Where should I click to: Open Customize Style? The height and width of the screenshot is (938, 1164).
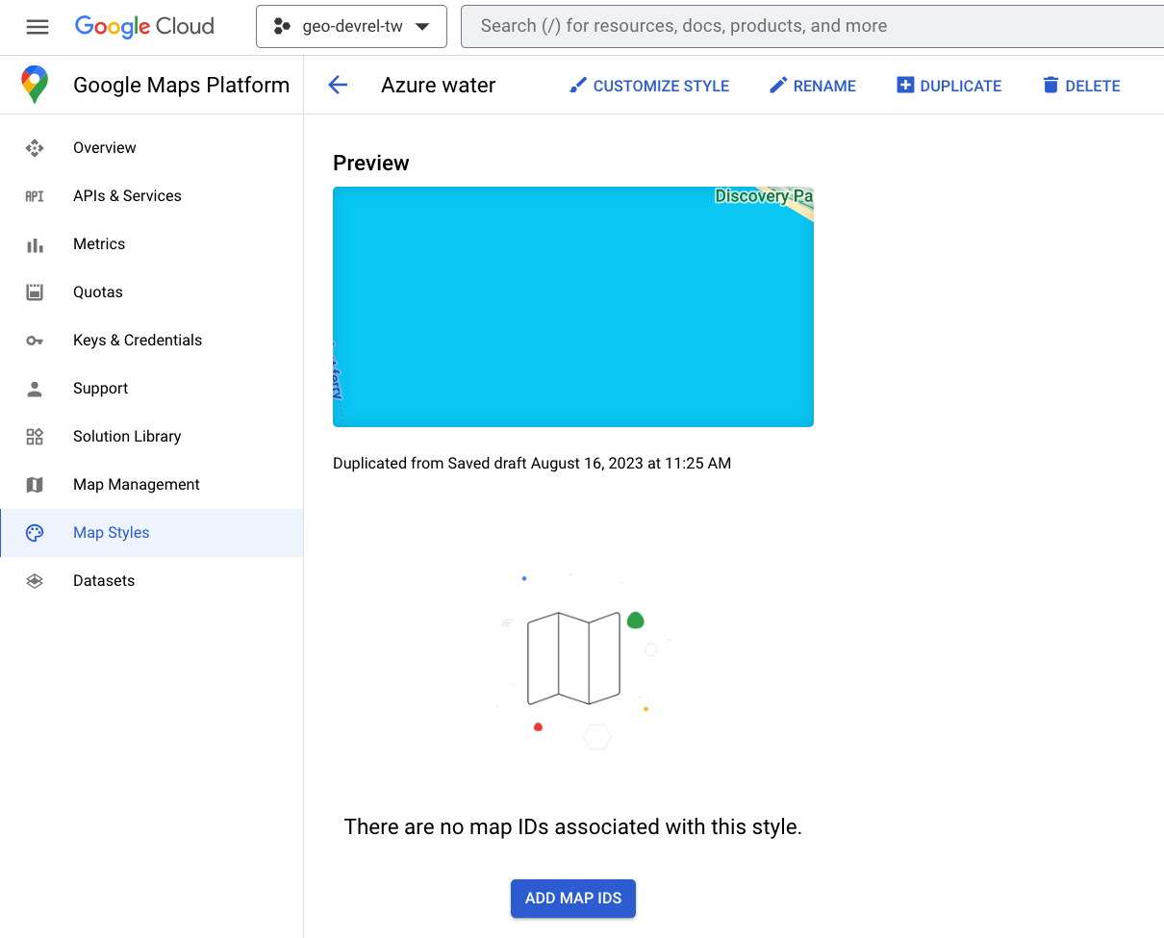pos(649,86)
